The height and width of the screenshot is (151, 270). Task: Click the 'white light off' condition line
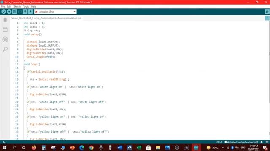pos(66,102)
